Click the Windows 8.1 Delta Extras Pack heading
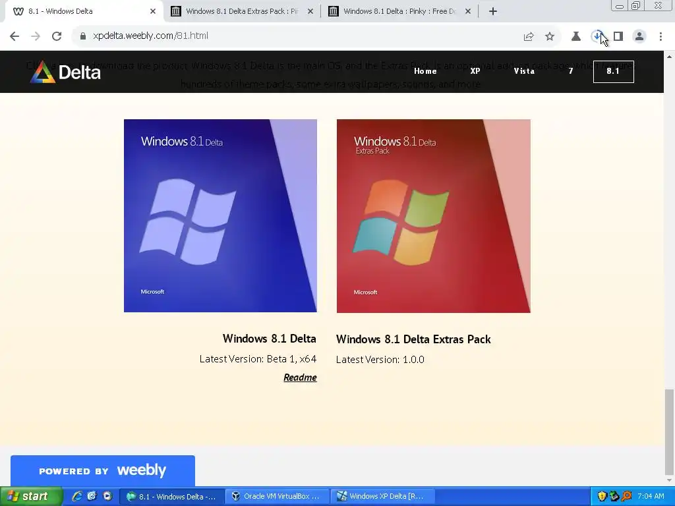Viewport: 675px width, 506px height. point(413,339)
